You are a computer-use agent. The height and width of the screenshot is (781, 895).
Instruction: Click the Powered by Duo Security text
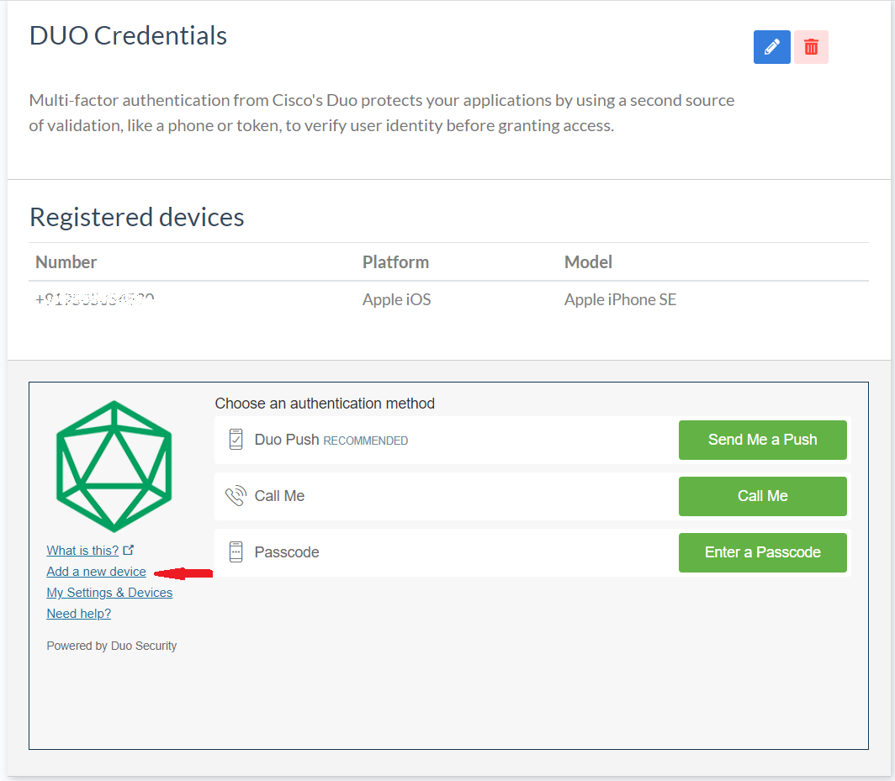(x=111, y=645)
